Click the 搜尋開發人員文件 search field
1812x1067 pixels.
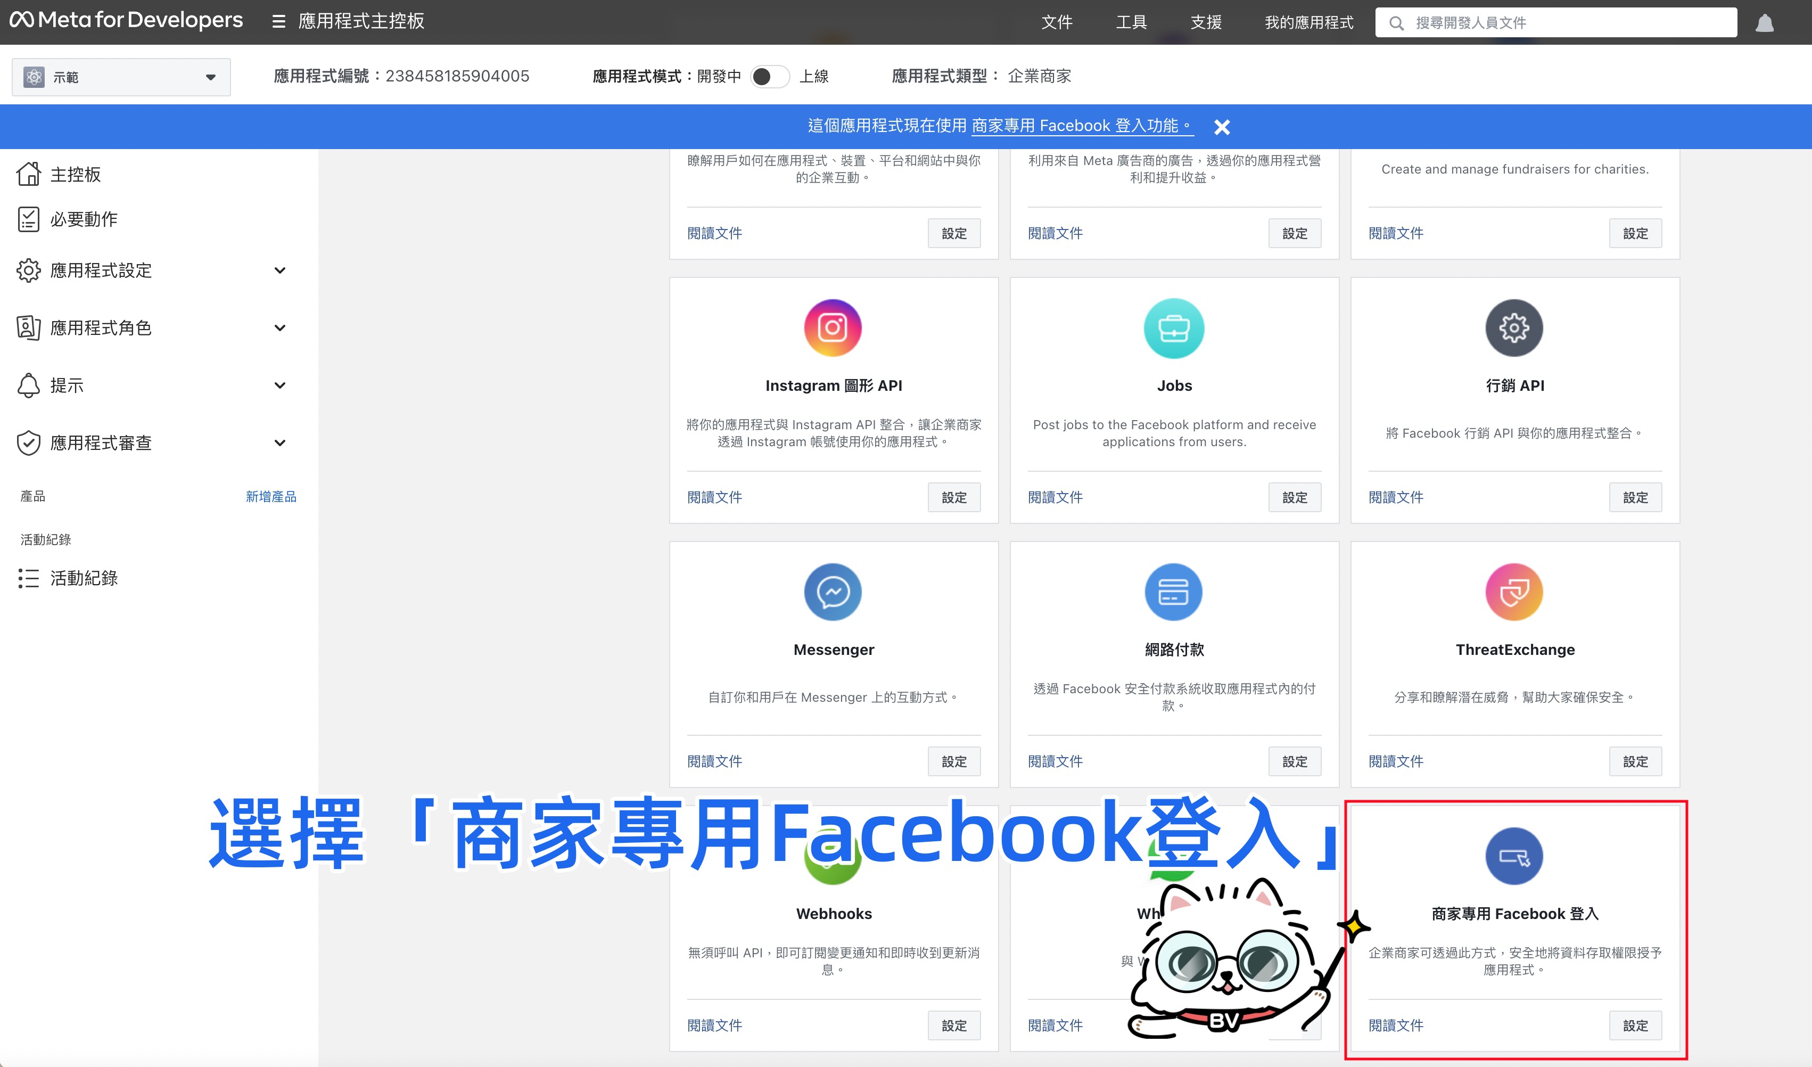coord(1556,22)
